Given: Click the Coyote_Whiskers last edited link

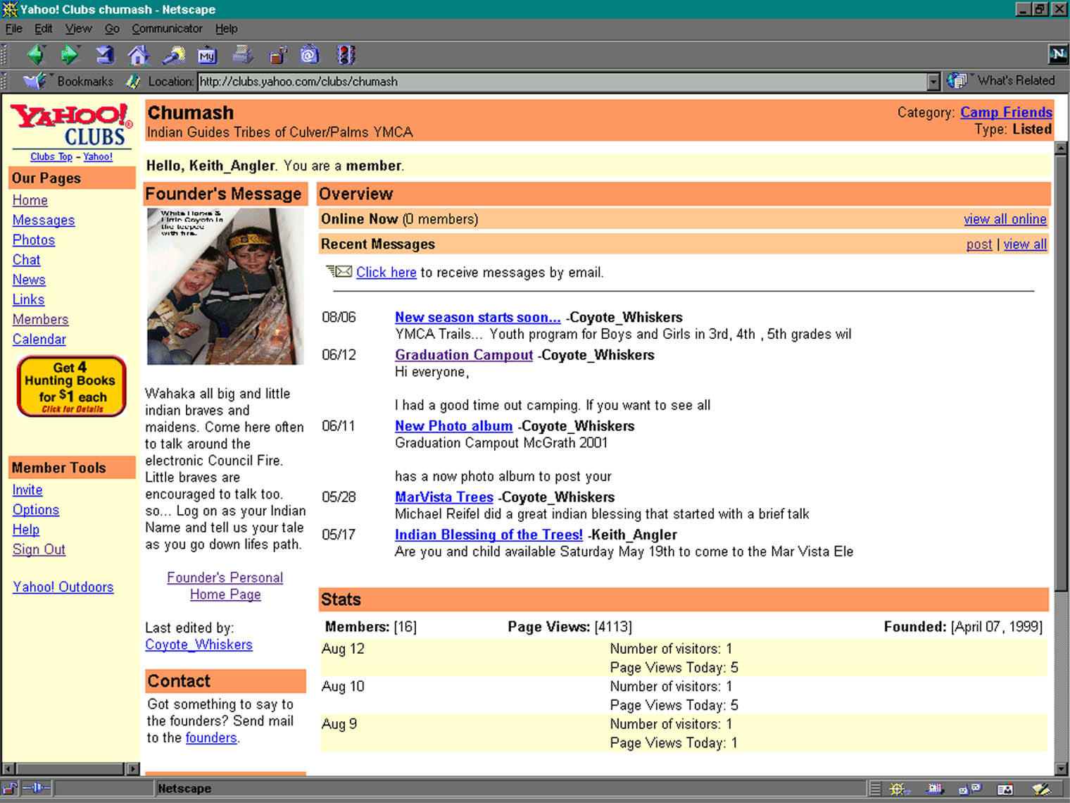Looking at the screenshot, I should pyautogui.click(x=199, y=645).
